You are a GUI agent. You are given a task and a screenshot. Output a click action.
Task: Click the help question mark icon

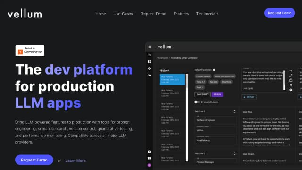coord(149,152)
